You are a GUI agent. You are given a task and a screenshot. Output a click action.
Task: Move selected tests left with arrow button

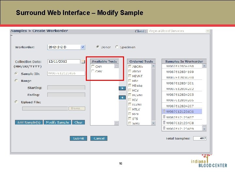click(x=122, y=97)
